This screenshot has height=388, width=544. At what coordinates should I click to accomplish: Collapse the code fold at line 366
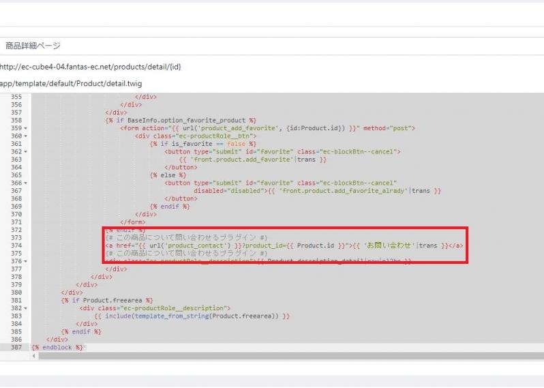click(26, 183)
